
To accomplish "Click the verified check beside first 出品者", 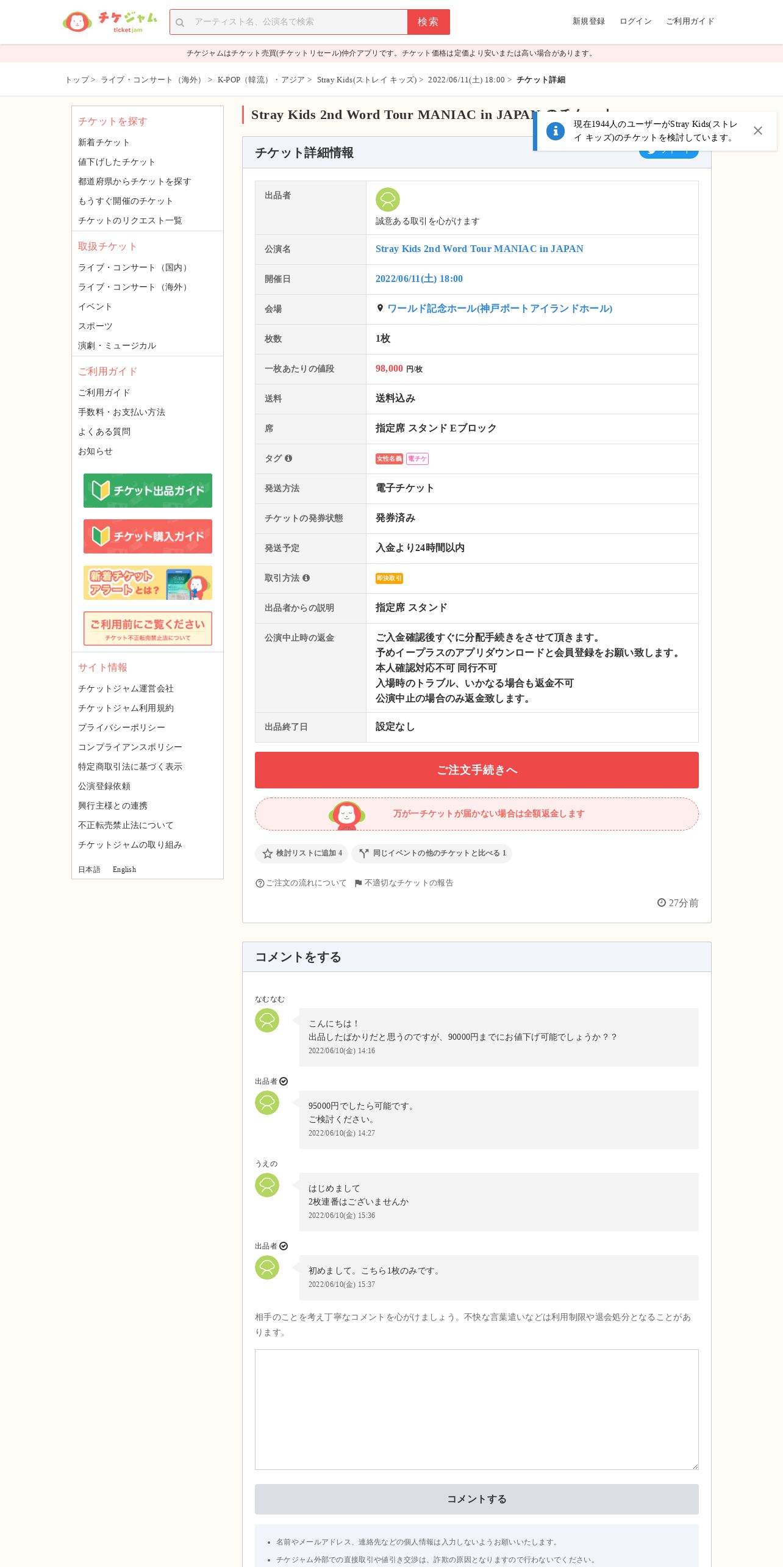I will [x=284, y=1081].
